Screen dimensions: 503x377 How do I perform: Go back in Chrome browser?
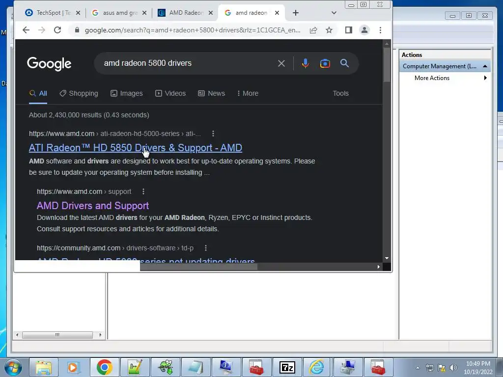26,30
